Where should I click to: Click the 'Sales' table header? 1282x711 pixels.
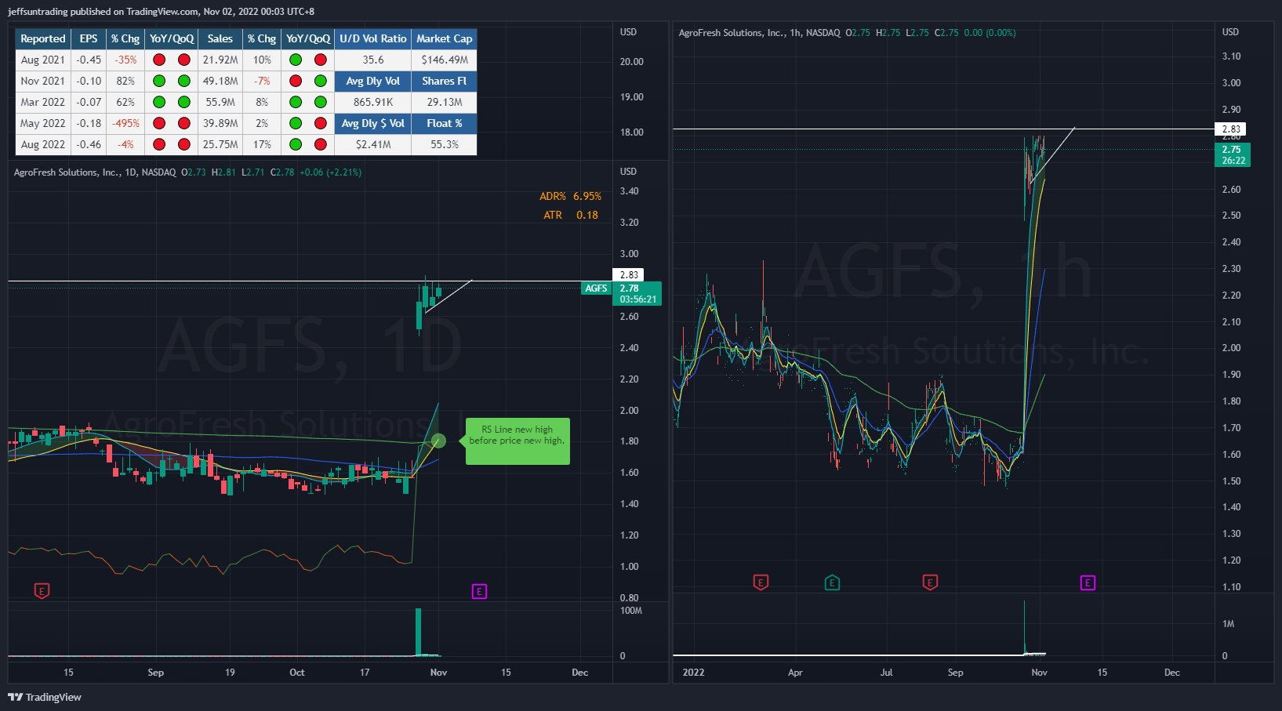click(220, 38)
